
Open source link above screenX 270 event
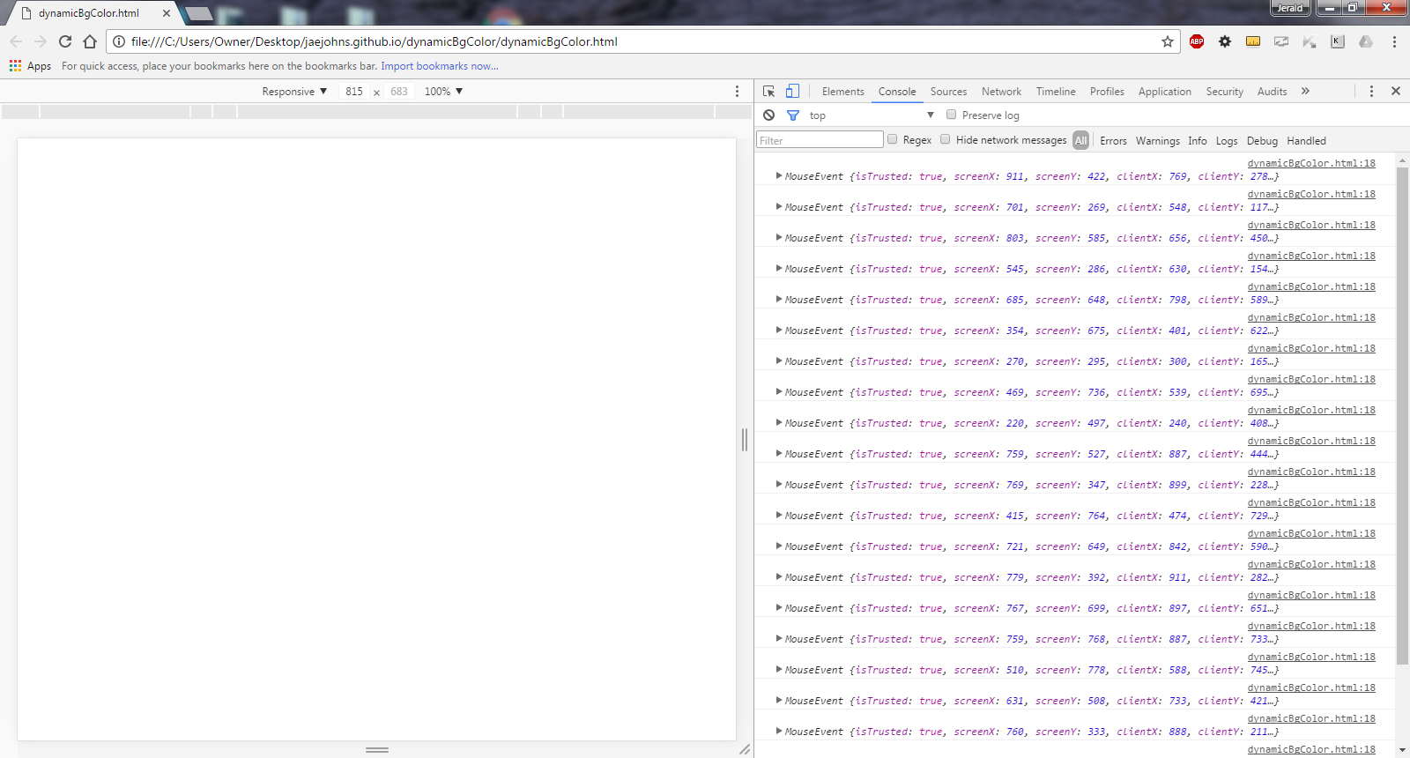(x=1311, y=348)
